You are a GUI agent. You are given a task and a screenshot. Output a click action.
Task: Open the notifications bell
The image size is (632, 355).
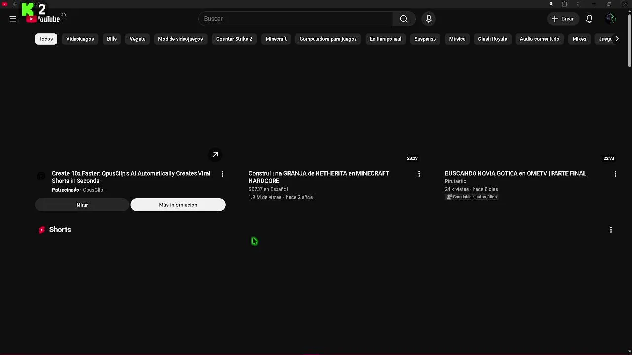pos(589,19)
